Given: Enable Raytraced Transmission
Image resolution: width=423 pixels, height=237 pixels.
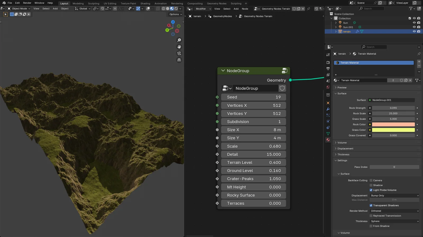Looking at the screenshot, I should pyautogui.click(x=371, y=216).
